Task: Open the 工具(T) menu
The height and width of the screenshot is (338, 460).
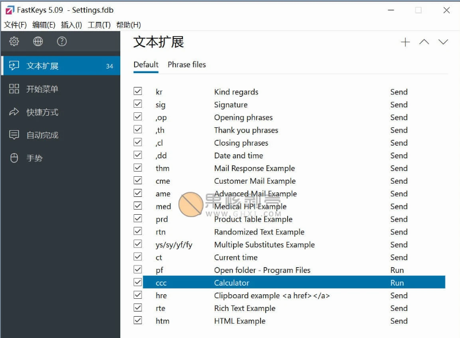Action: pos(99,25)
